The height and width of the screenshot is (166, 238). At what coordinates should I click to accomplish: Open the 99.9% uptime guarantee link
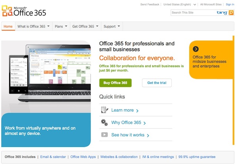pyautogui.click(x=197, y=157)
